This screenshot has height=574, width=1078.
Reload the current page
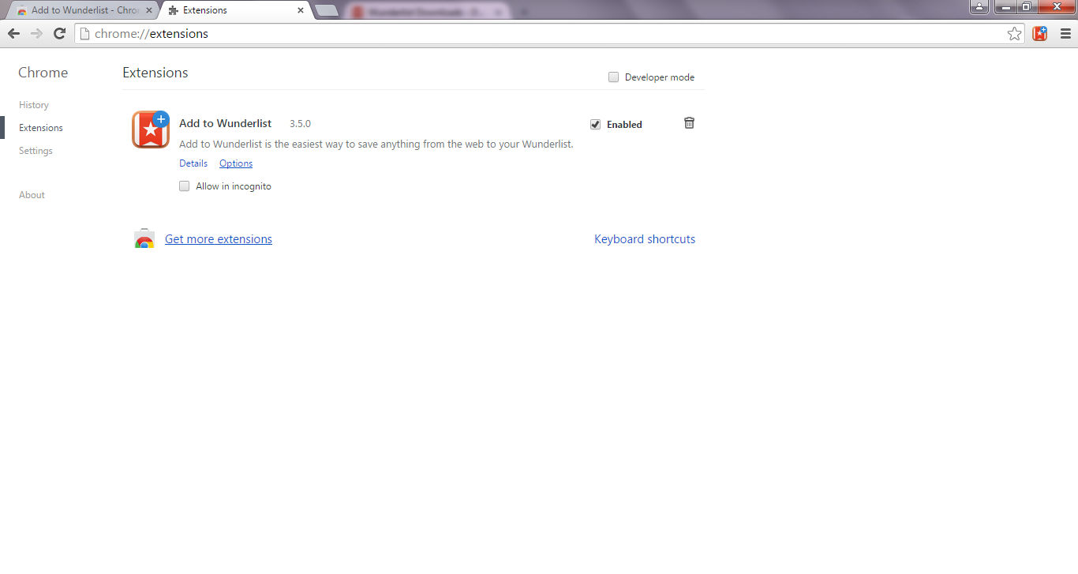click(59, 33)
